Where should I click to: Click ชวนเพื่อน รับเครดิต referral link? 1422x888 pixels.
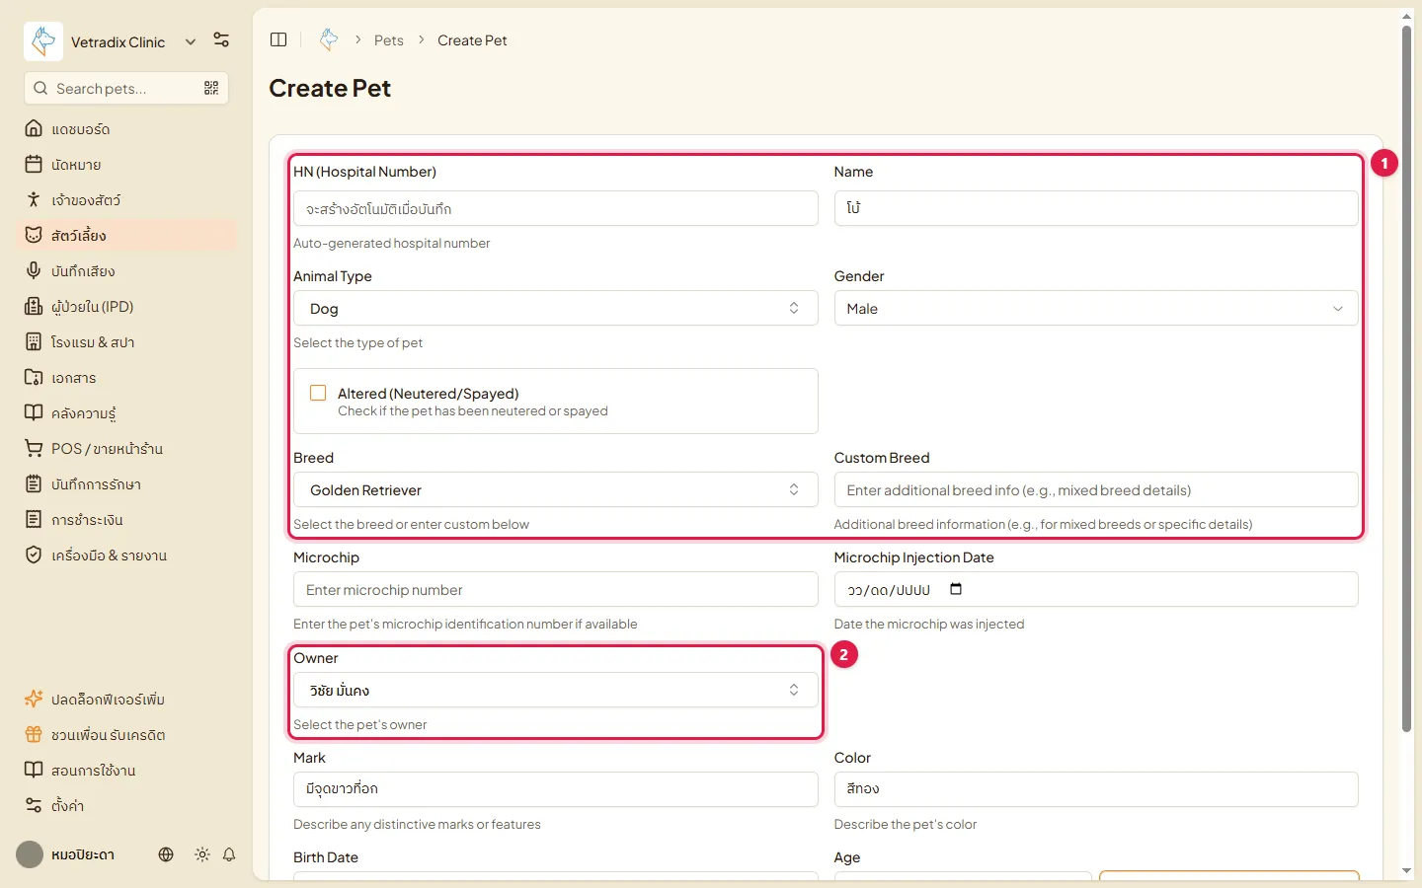[126, 735]
